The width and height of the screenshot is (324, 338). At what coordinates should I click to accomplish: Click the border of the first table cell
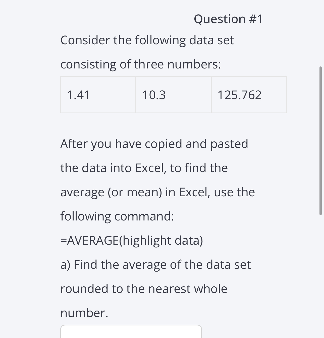pos(61,95)
